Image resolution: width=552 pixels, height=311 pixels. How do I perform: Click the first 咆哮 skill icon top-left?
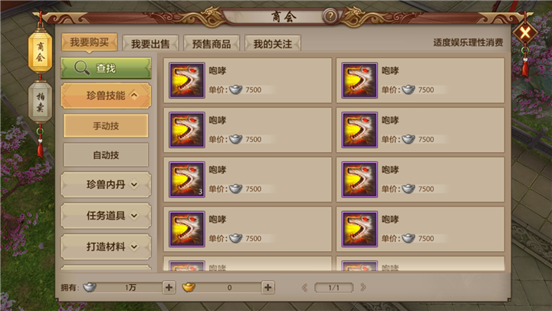pyautogui.click(x=186, y=81)
